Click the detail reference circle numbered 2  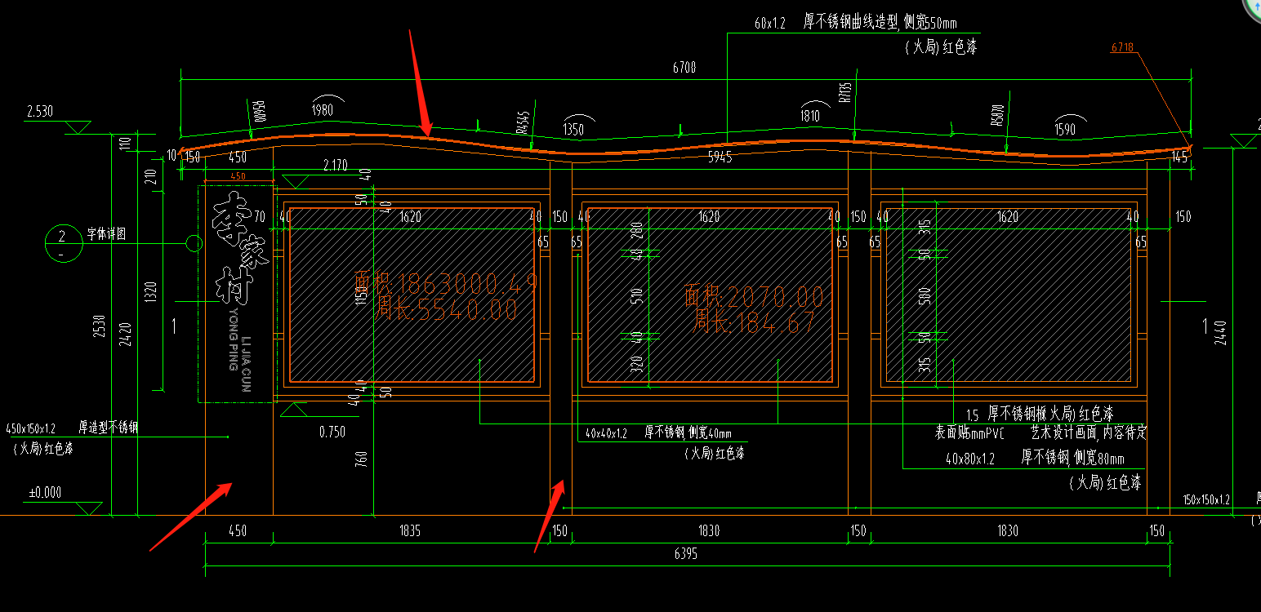coord(62,243)
